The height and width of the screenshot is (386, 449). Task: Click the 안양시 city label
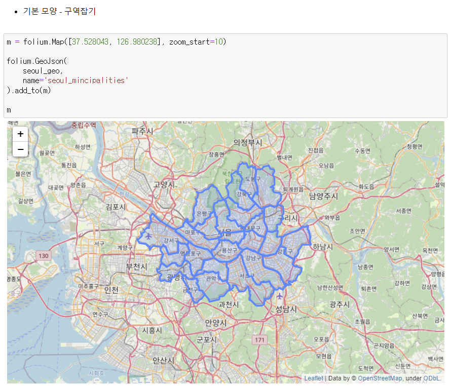pyautogui.click(x=216, y=323)
